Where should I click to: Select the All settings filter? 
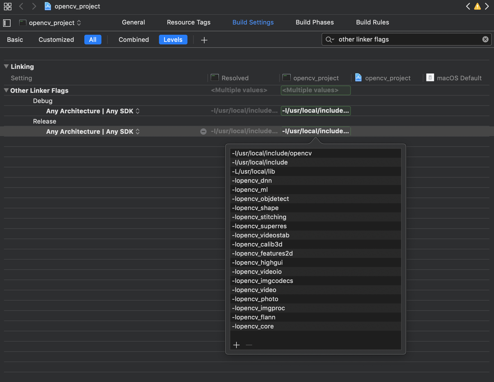tap(93, 40)
